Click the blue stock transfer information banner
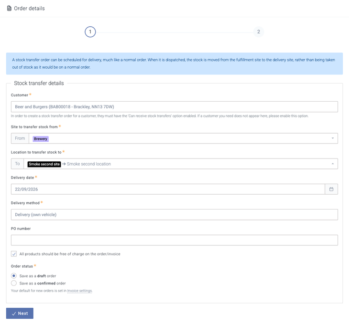Screen dimensions: 349x325 pos(174,63)
